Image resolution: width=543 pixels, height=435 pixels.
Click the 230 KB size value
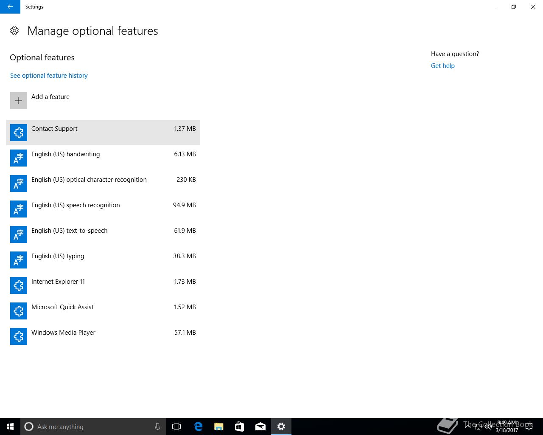(x=186, y=180)
